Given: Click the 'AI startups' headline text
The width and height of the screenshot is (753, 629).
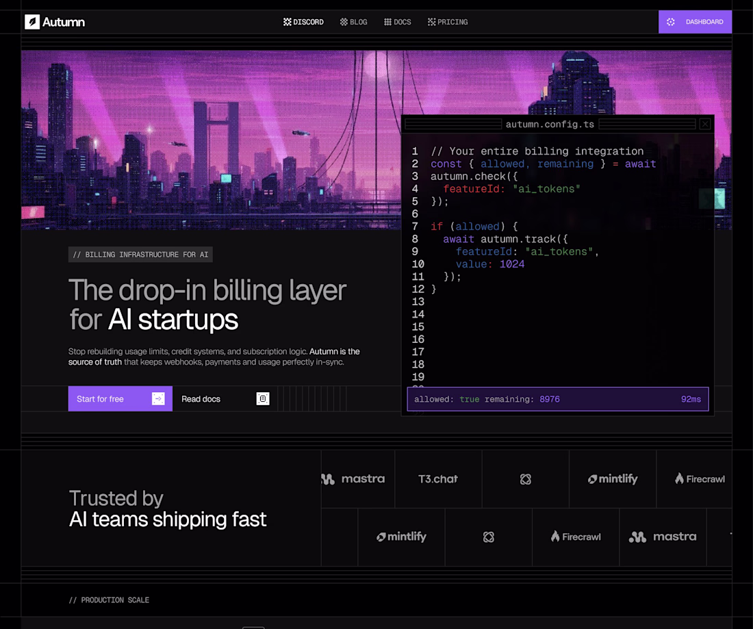Looking at the screenshot, I should point(173,320).
